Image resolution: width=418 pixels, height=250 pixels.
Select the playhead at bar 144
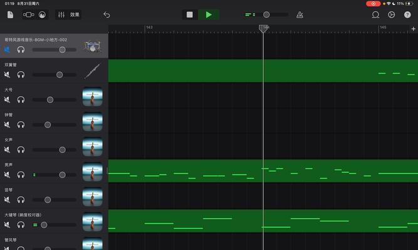coord(263,29)
